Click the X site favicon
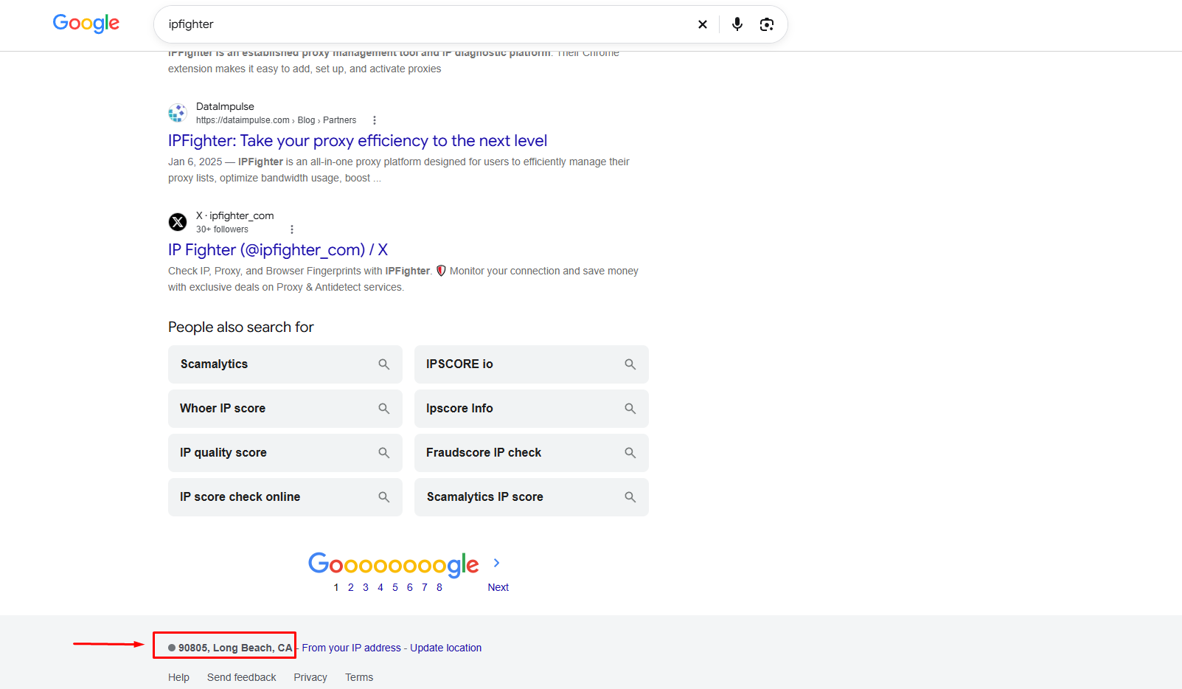The height and width of the screenshot is (689, 1182). (x=178, y=222)
